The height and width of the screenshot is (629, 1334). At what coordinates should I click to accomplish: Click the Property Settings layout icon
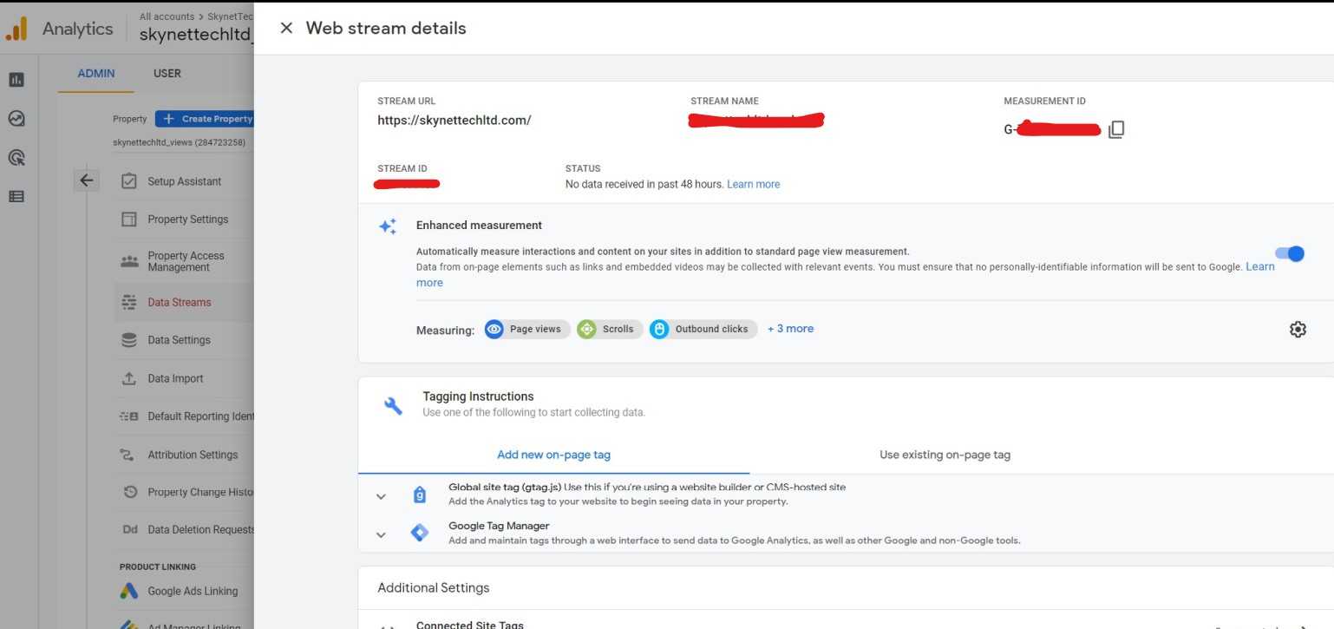(x=129, y=219)
